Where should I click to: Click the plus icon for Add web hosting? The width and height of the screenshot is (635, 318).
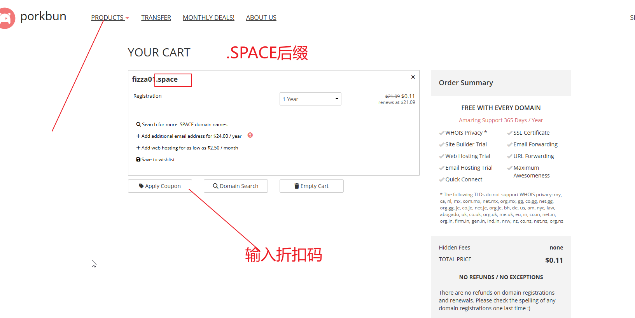[x=138, y=148]
